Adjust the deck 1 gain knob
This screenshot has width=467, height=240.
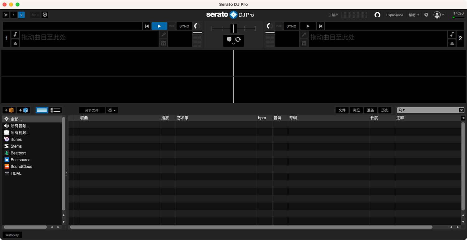(197, 26)
